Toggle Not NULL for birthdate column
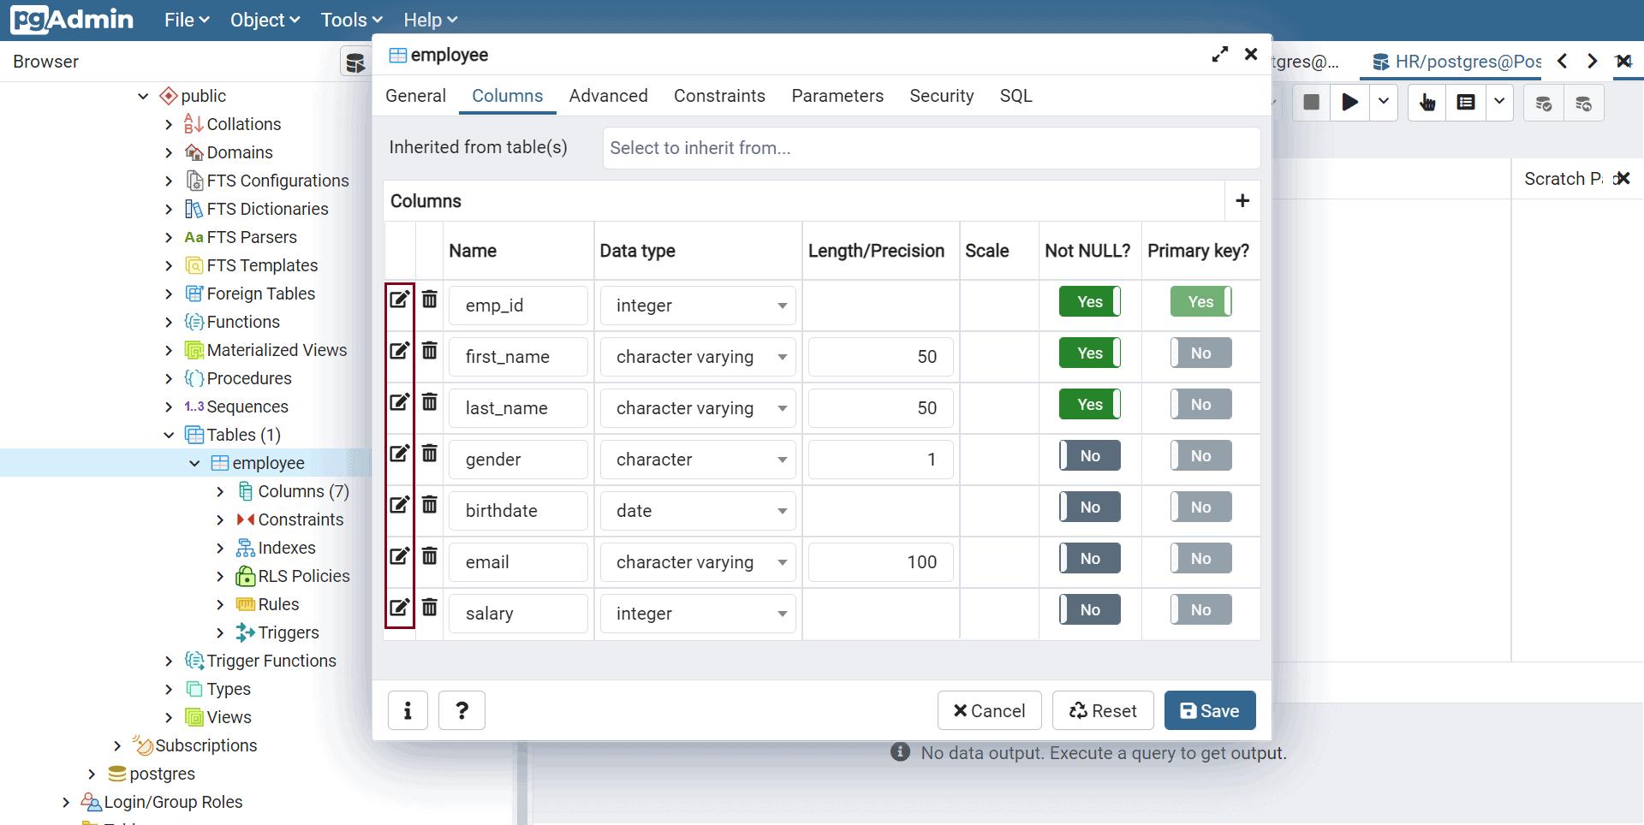Screen dimensions: 1644x825 pos(1089,507)
